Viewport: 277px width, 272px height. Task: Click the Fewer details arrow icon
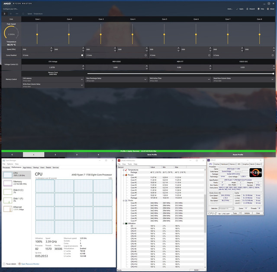coord(4,264)
